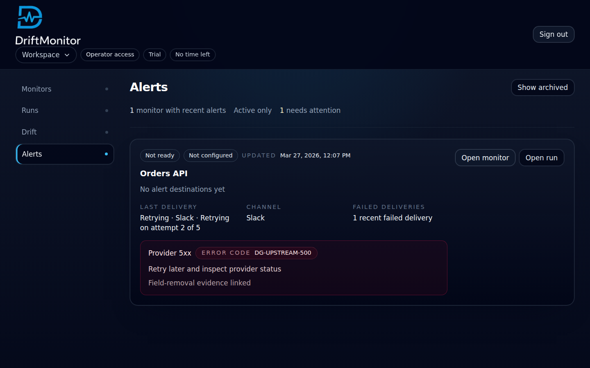Expand the Provider 5xx error details
Screen dimensions: 590x368
(x=170, y=253)
